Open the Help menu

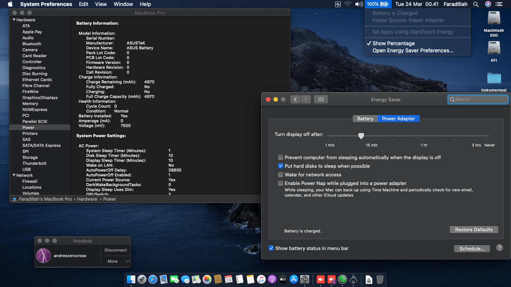tap(145, 4)
